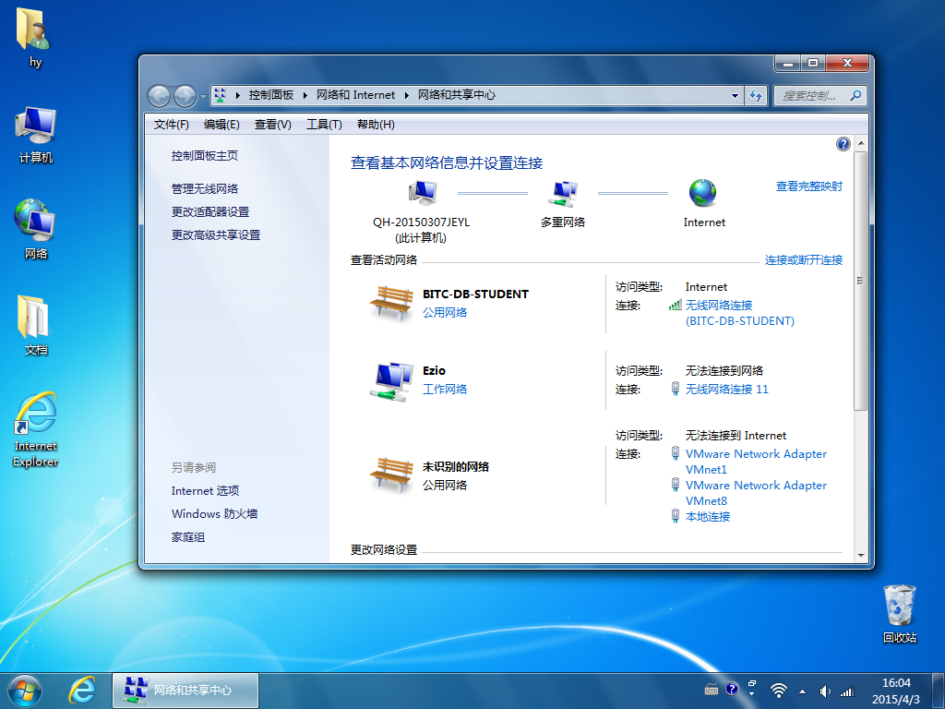Expand the arrow after 控制面板 breadcrumb
Image resolution: width=945 pixels, height=709 pixels.
coord(305,95)
